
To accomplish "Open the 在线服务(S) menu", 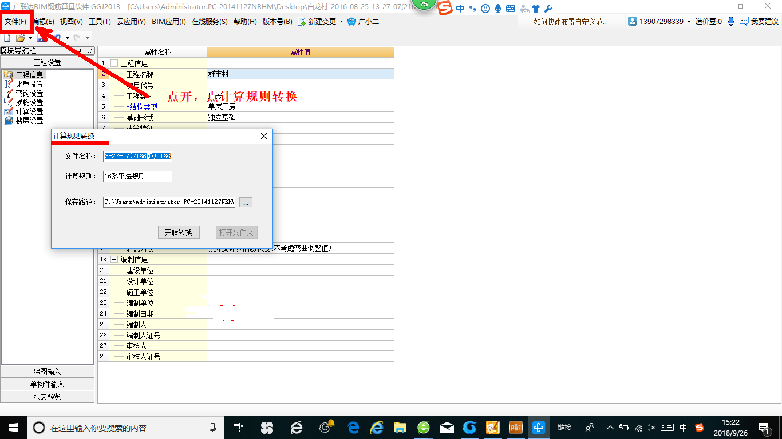I will coord(210,22).
